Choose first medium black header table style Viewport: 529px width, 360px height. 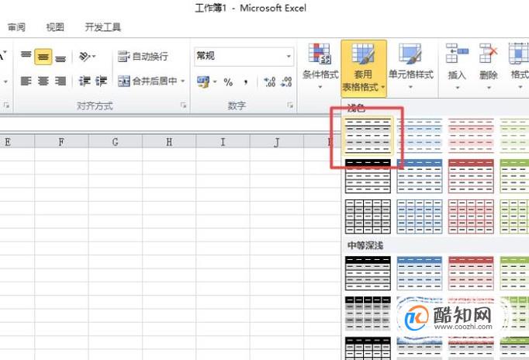coord(368,273)
